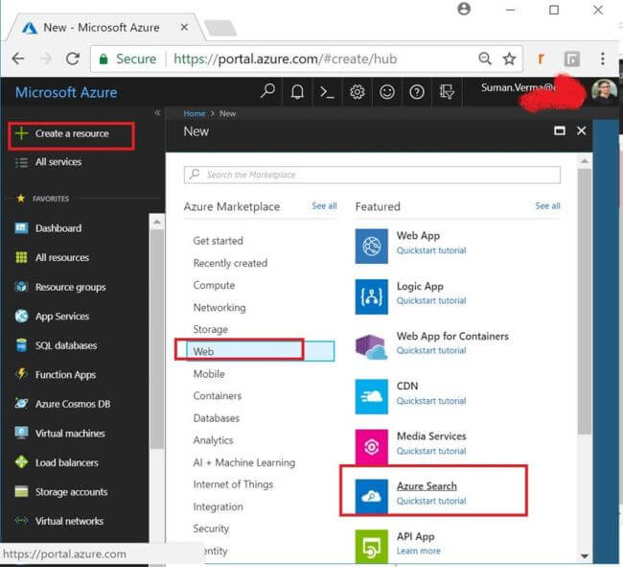
Task: Open the Azure Search title link
Action: tap(427, 486)
